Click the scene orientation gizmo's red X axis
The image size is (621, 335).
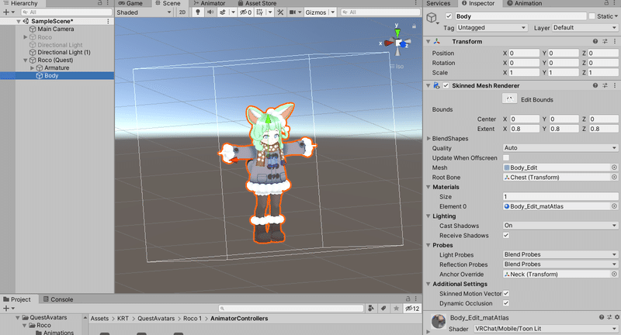coord(389,43)
